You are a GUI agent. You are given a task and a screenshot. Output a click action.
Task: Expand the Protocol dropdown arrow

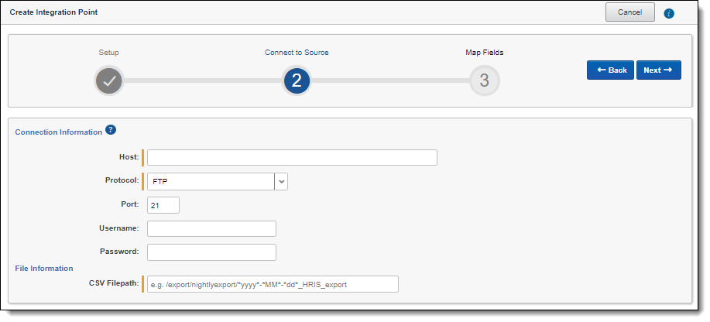pos(281,181)
